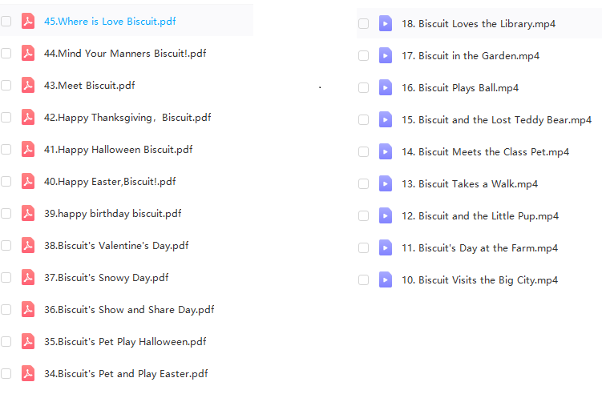This screenshot has width=602, height=394.
Task: Click PDF icon for 34.Biscuit's Pet and Play Easter
Action: point(27,373)
